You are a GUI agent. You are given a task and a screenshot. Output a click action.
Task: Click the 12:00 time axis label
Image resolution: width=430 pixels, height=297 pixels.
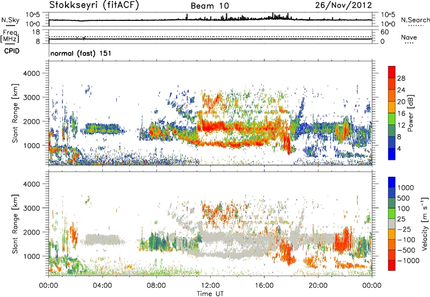[210, 286]
